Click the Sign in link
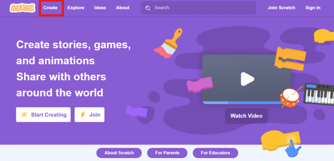The width and height of the screenshot is (334, 161). tap(313, 8)
